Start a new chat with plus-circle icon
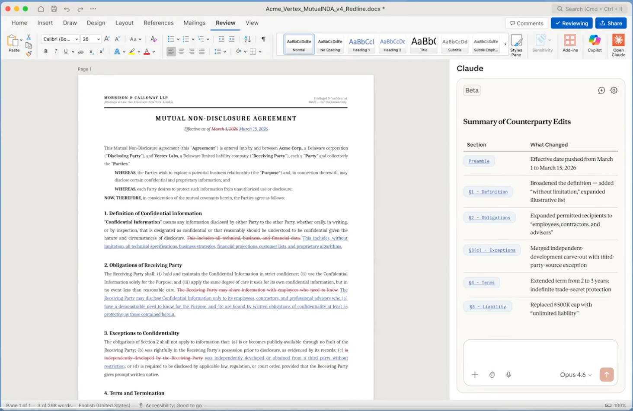The width and height of the screenshot is (633, 411). click(x=601, y=90)
